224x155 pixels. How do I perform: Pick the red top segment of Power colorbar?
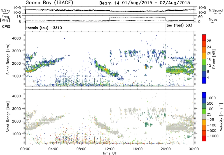point(204,37)
